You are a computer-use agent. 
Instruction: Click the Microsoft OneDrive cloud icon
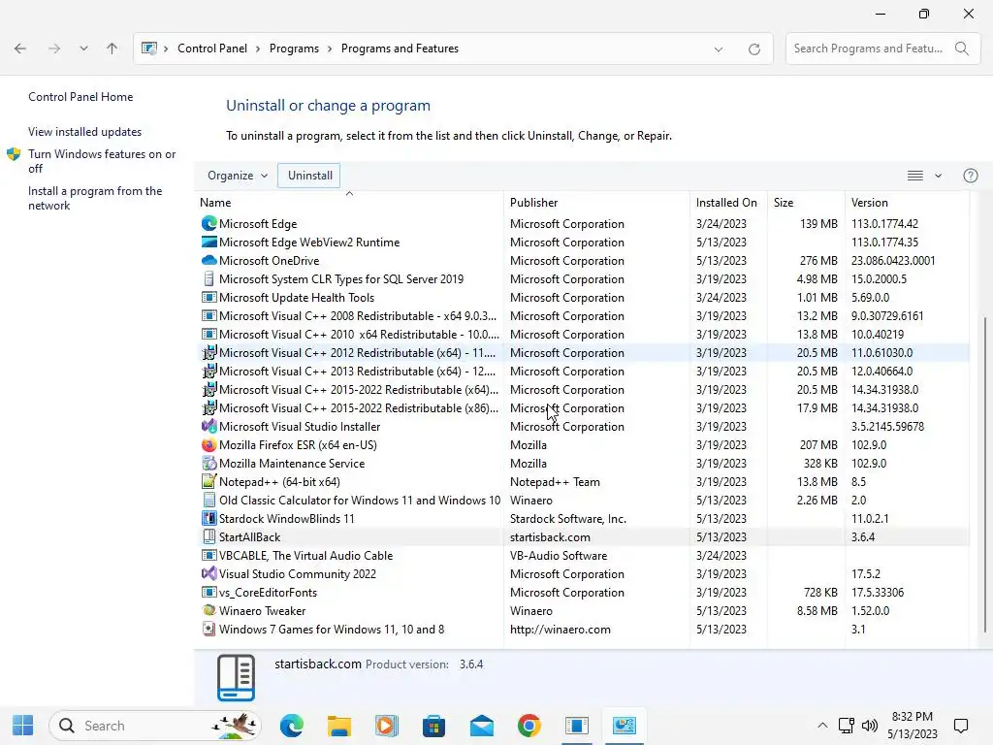209,260
